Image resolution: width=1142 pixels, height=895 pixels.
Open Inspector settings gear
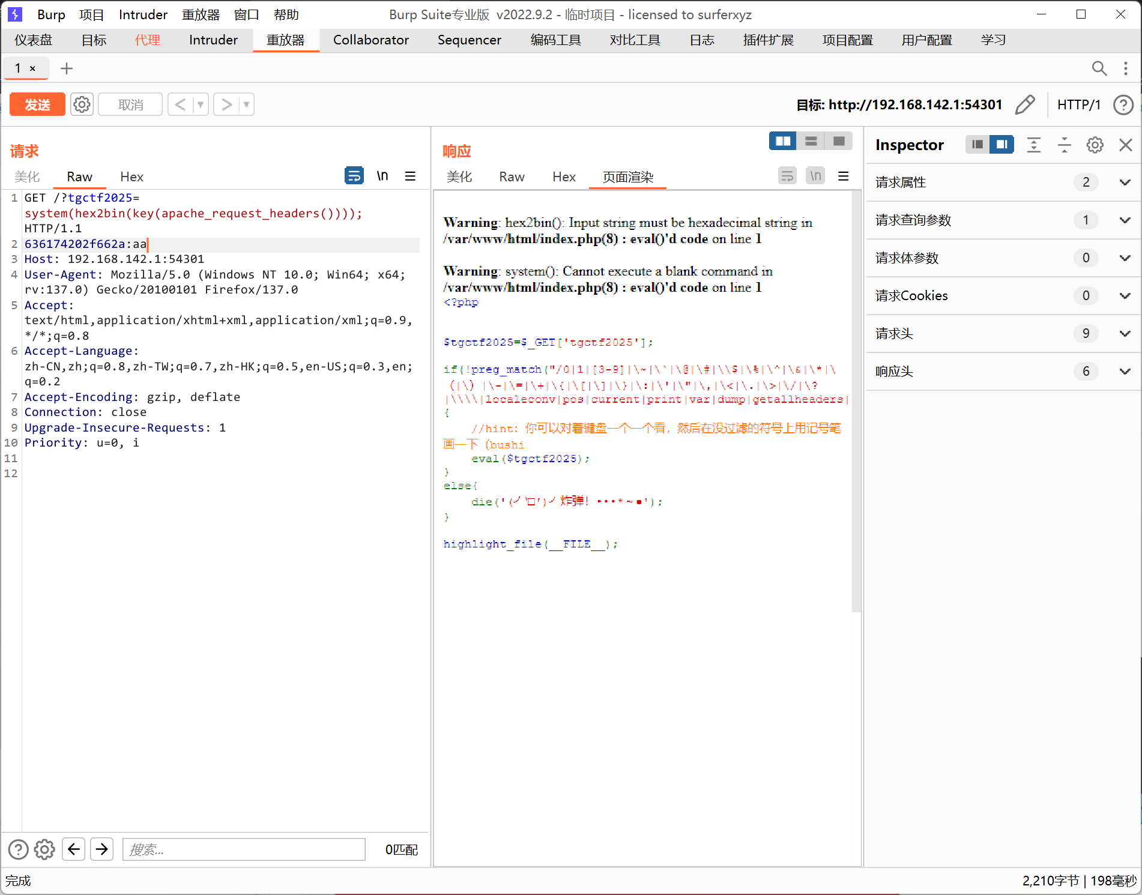tap(1095, 145)
